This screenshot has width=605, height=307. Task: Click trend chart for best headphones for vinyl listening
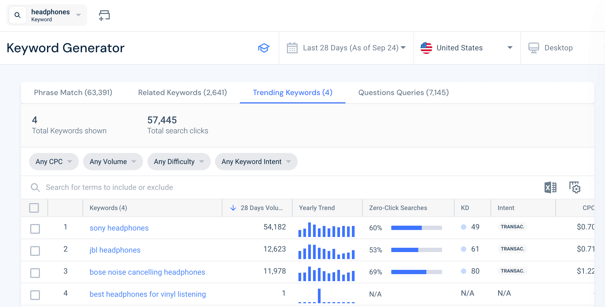pos(327,296)
